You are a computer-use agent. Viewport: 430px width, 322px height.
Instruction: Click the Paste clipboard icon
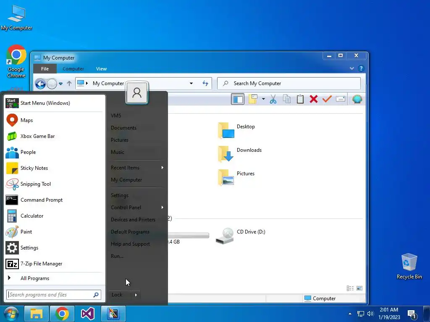(300, 99)
